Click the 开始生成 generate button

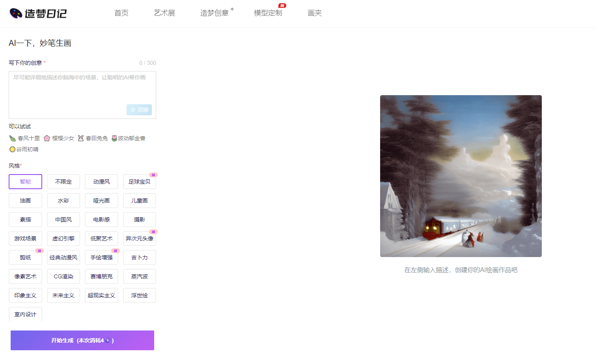[82, 340]
